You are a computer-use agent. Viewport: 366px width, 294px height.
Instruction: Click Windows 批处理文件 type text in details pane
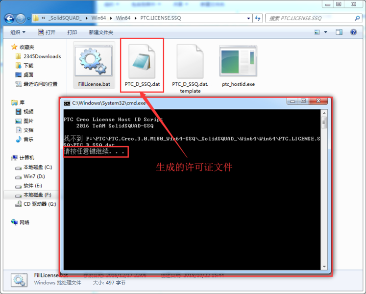tap(57, 283)
